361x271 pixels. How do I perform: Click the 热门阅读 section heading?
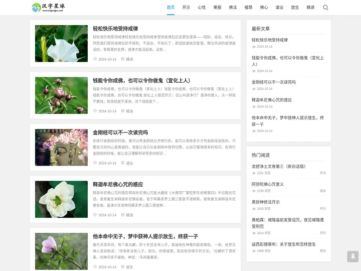[x=261, y=155]
